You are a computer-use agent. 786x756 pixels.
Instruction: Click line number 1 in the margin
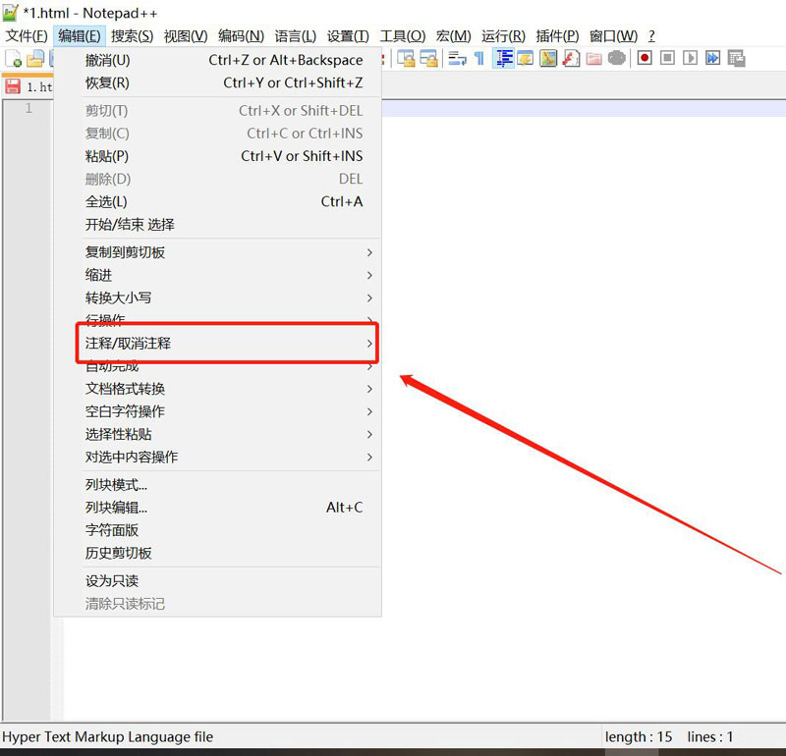point(28,108)
